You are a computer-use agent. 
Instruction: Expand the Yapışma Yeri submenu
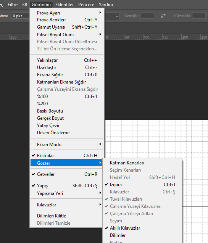66,193
